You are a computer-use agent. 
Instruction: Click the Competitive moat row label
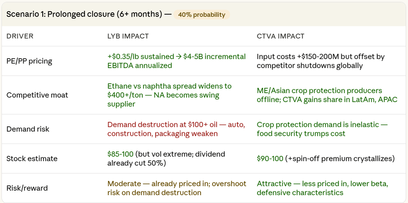pyautogui.click(x=37, y=95)
